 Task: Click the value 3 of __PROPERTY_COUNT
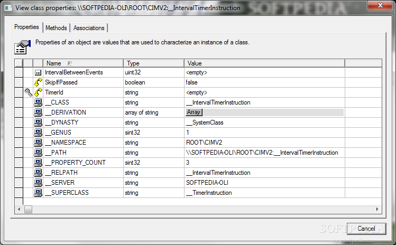(188, 163)
